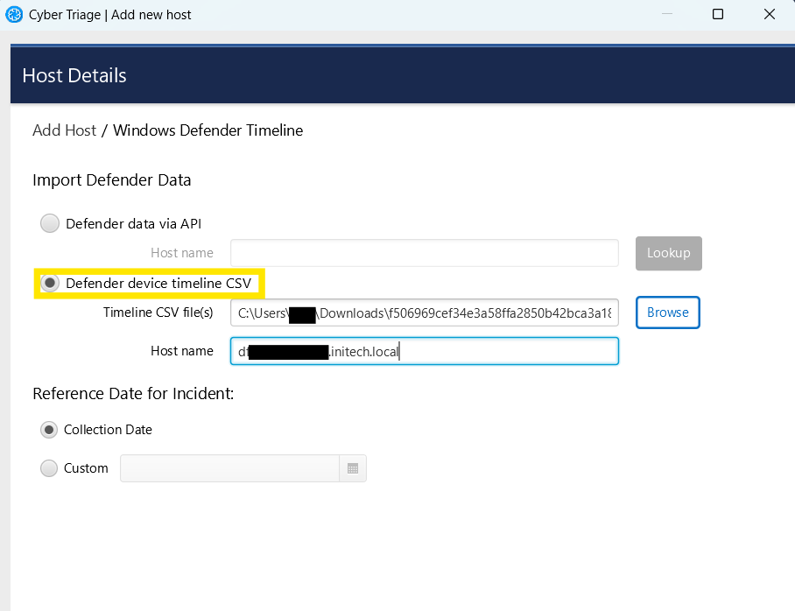This screenshot has width=795, height=611.
Task: Click the Windows Defender Timeline breadcrumb
Action: (208, 130)
